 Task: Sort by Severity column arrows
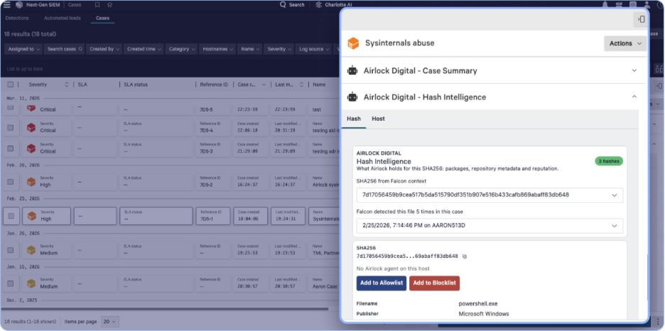pos(66,85)
